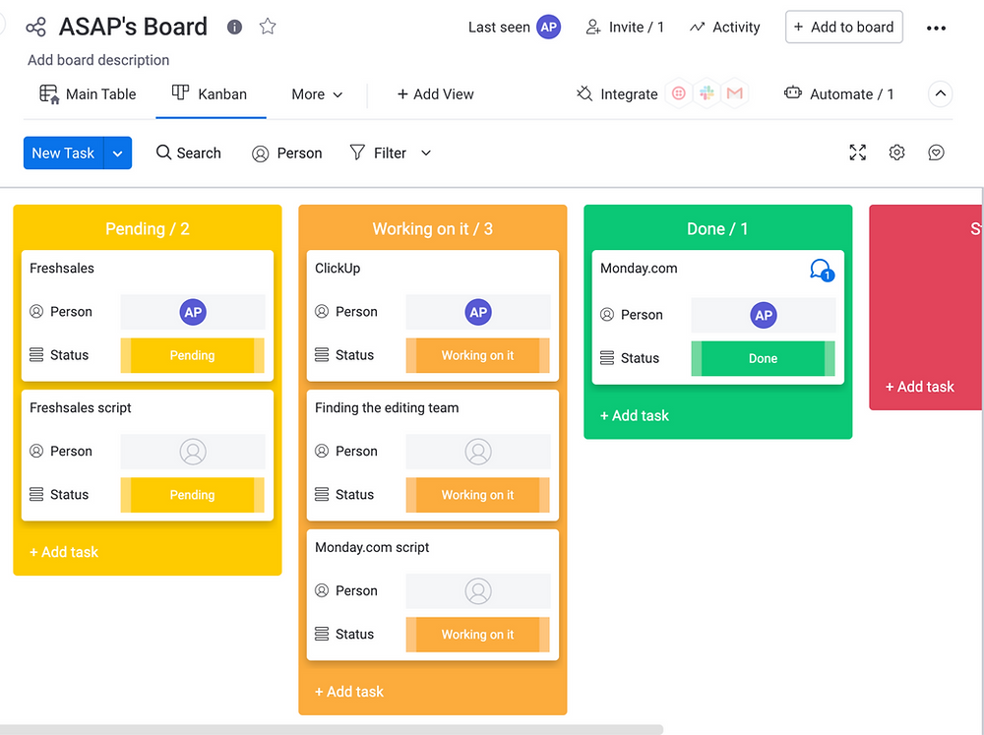This screenshot has height=735, width=984.
Task: Open Integrate integrations center
Action: pyautogui.click(x=617, y=94)
